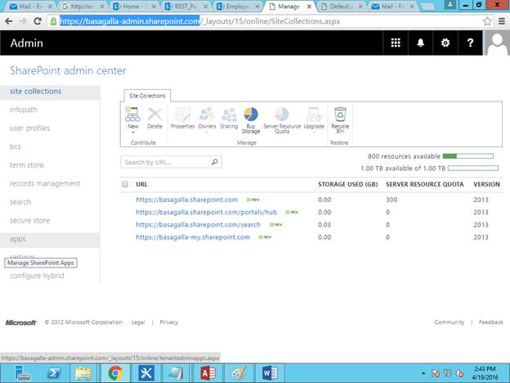
Task: Open infopath in left navigation
Action: [24, 110]
